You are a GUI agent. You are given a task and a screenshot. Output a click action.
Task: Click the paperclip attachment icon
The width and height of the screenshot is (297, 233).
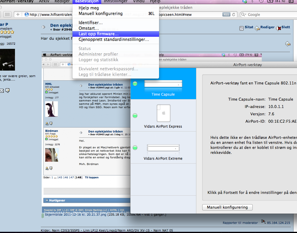click(43, 215)
